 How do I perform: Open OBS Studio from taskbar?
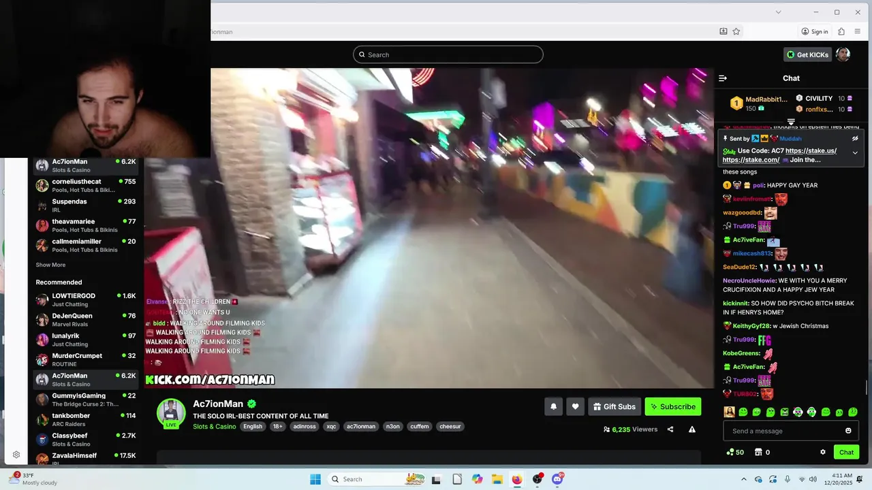coord(538,479)
